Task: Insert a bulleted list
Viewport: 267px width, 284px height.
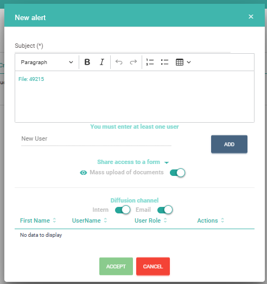Action: tap(164, 62)
